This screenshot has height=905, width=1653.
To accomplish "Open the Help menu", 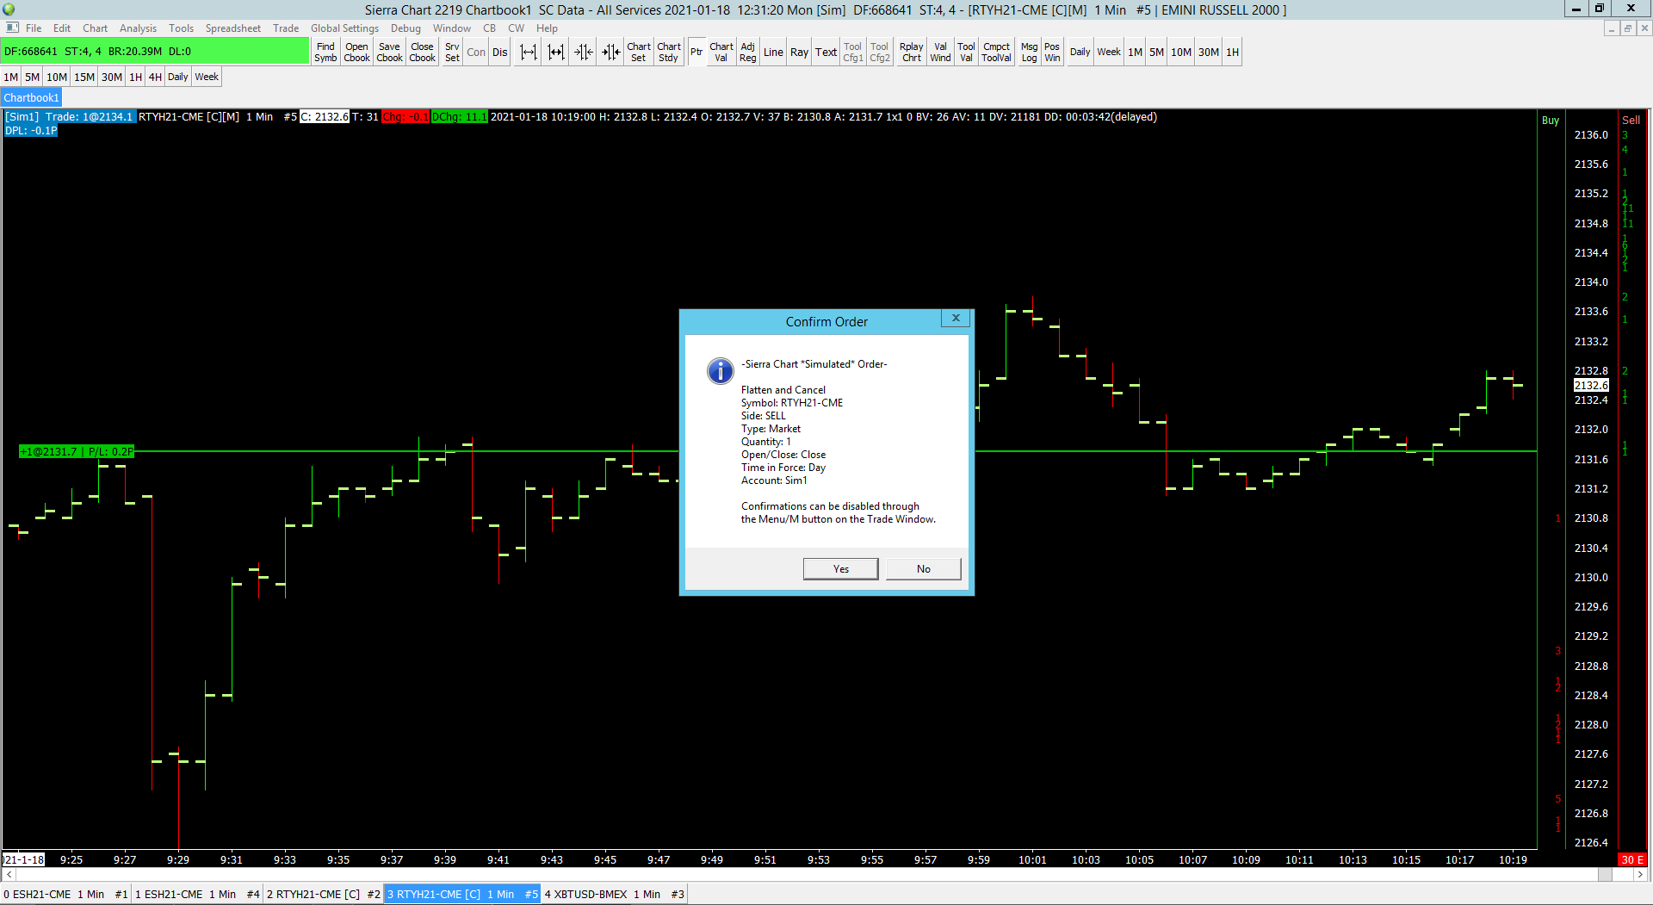I will (548, 28).
